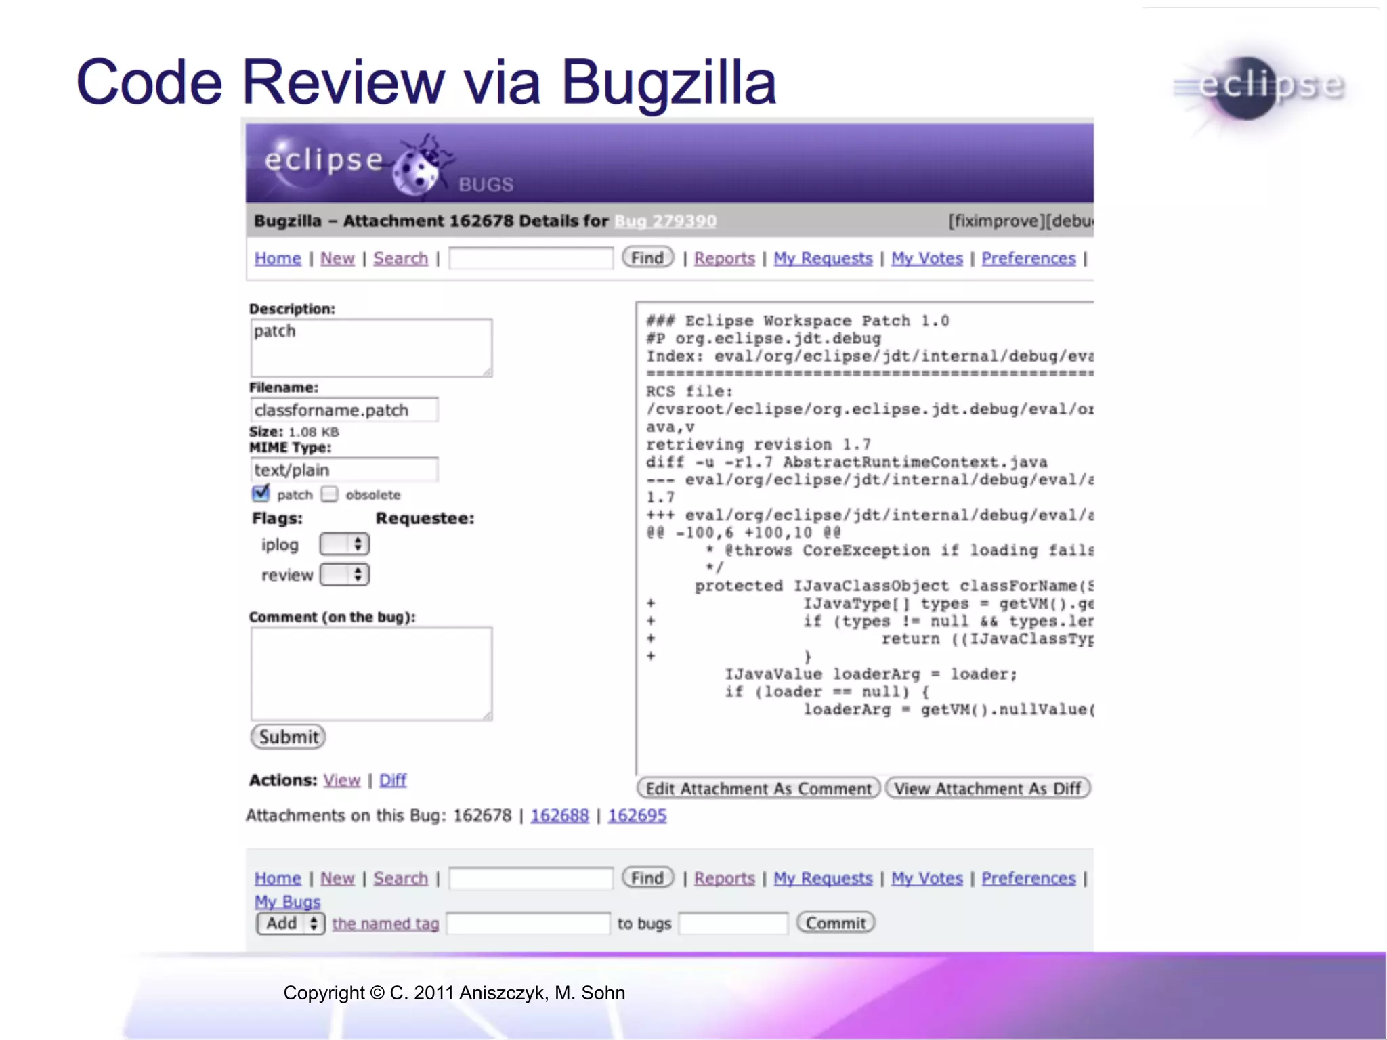1387x1040 pixels.
Task: Open the review flag dropdown
Action: click(344, 575)
